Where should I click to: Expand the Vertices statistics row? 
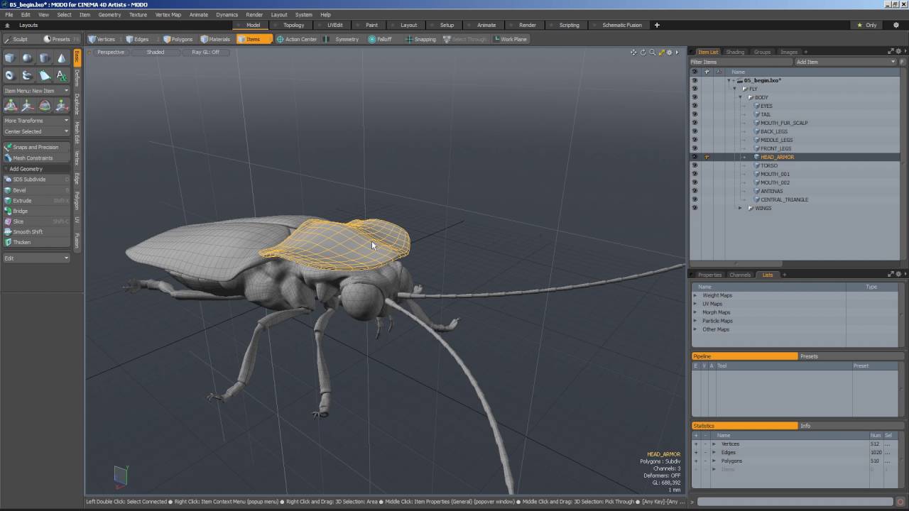[x=714, y=444]
